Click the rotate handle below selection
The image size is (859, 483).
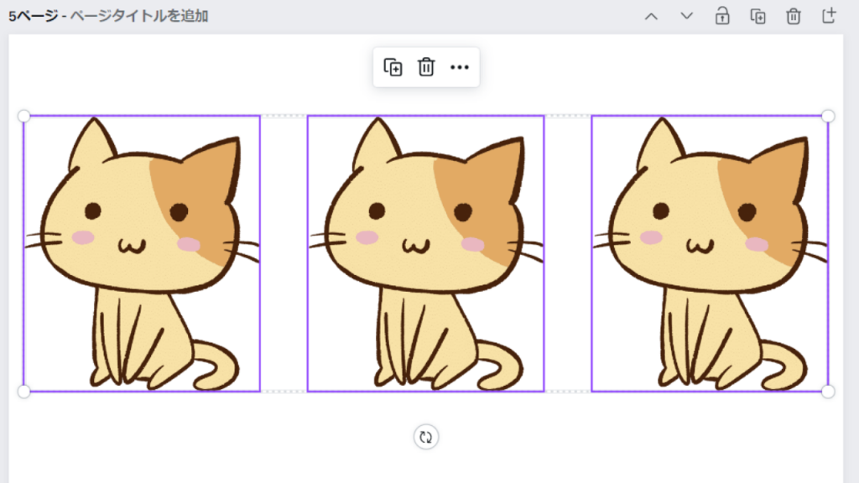(x=425, y=437)
